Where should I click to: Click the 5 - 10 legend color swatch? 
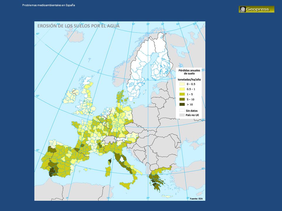[x=182, y=99]
